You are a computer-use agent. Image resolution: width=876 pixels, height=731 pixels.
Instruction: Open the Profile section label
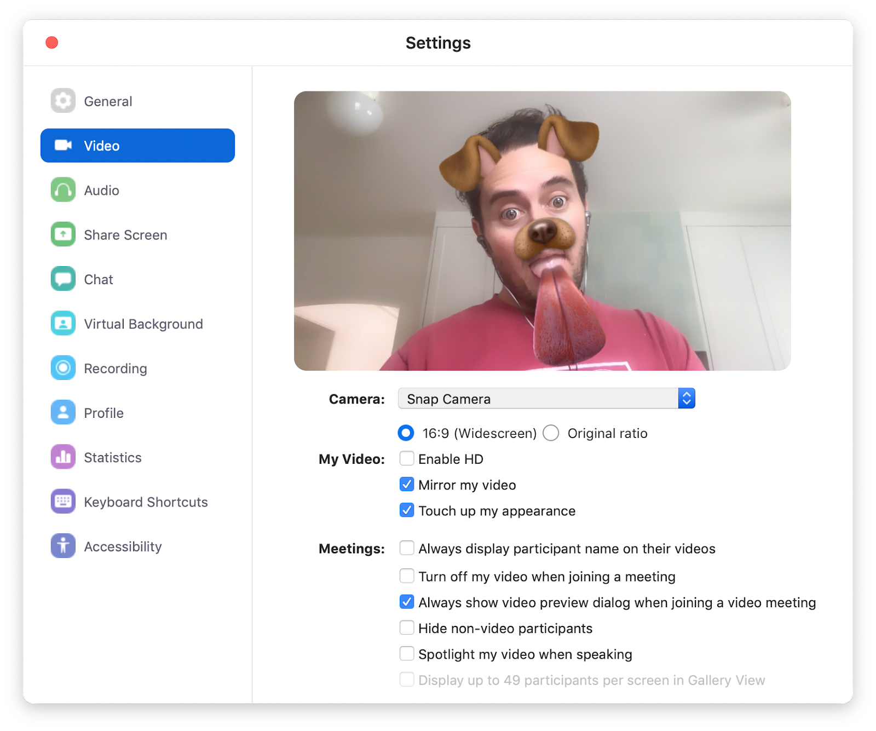tap(103, 413)
